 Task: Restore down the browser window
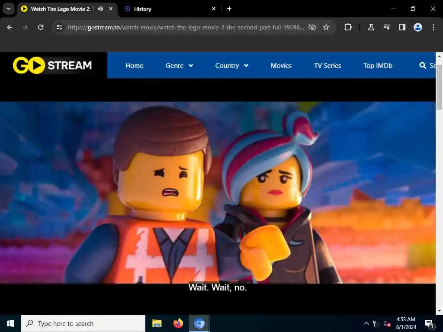click(x=413, y=9)
